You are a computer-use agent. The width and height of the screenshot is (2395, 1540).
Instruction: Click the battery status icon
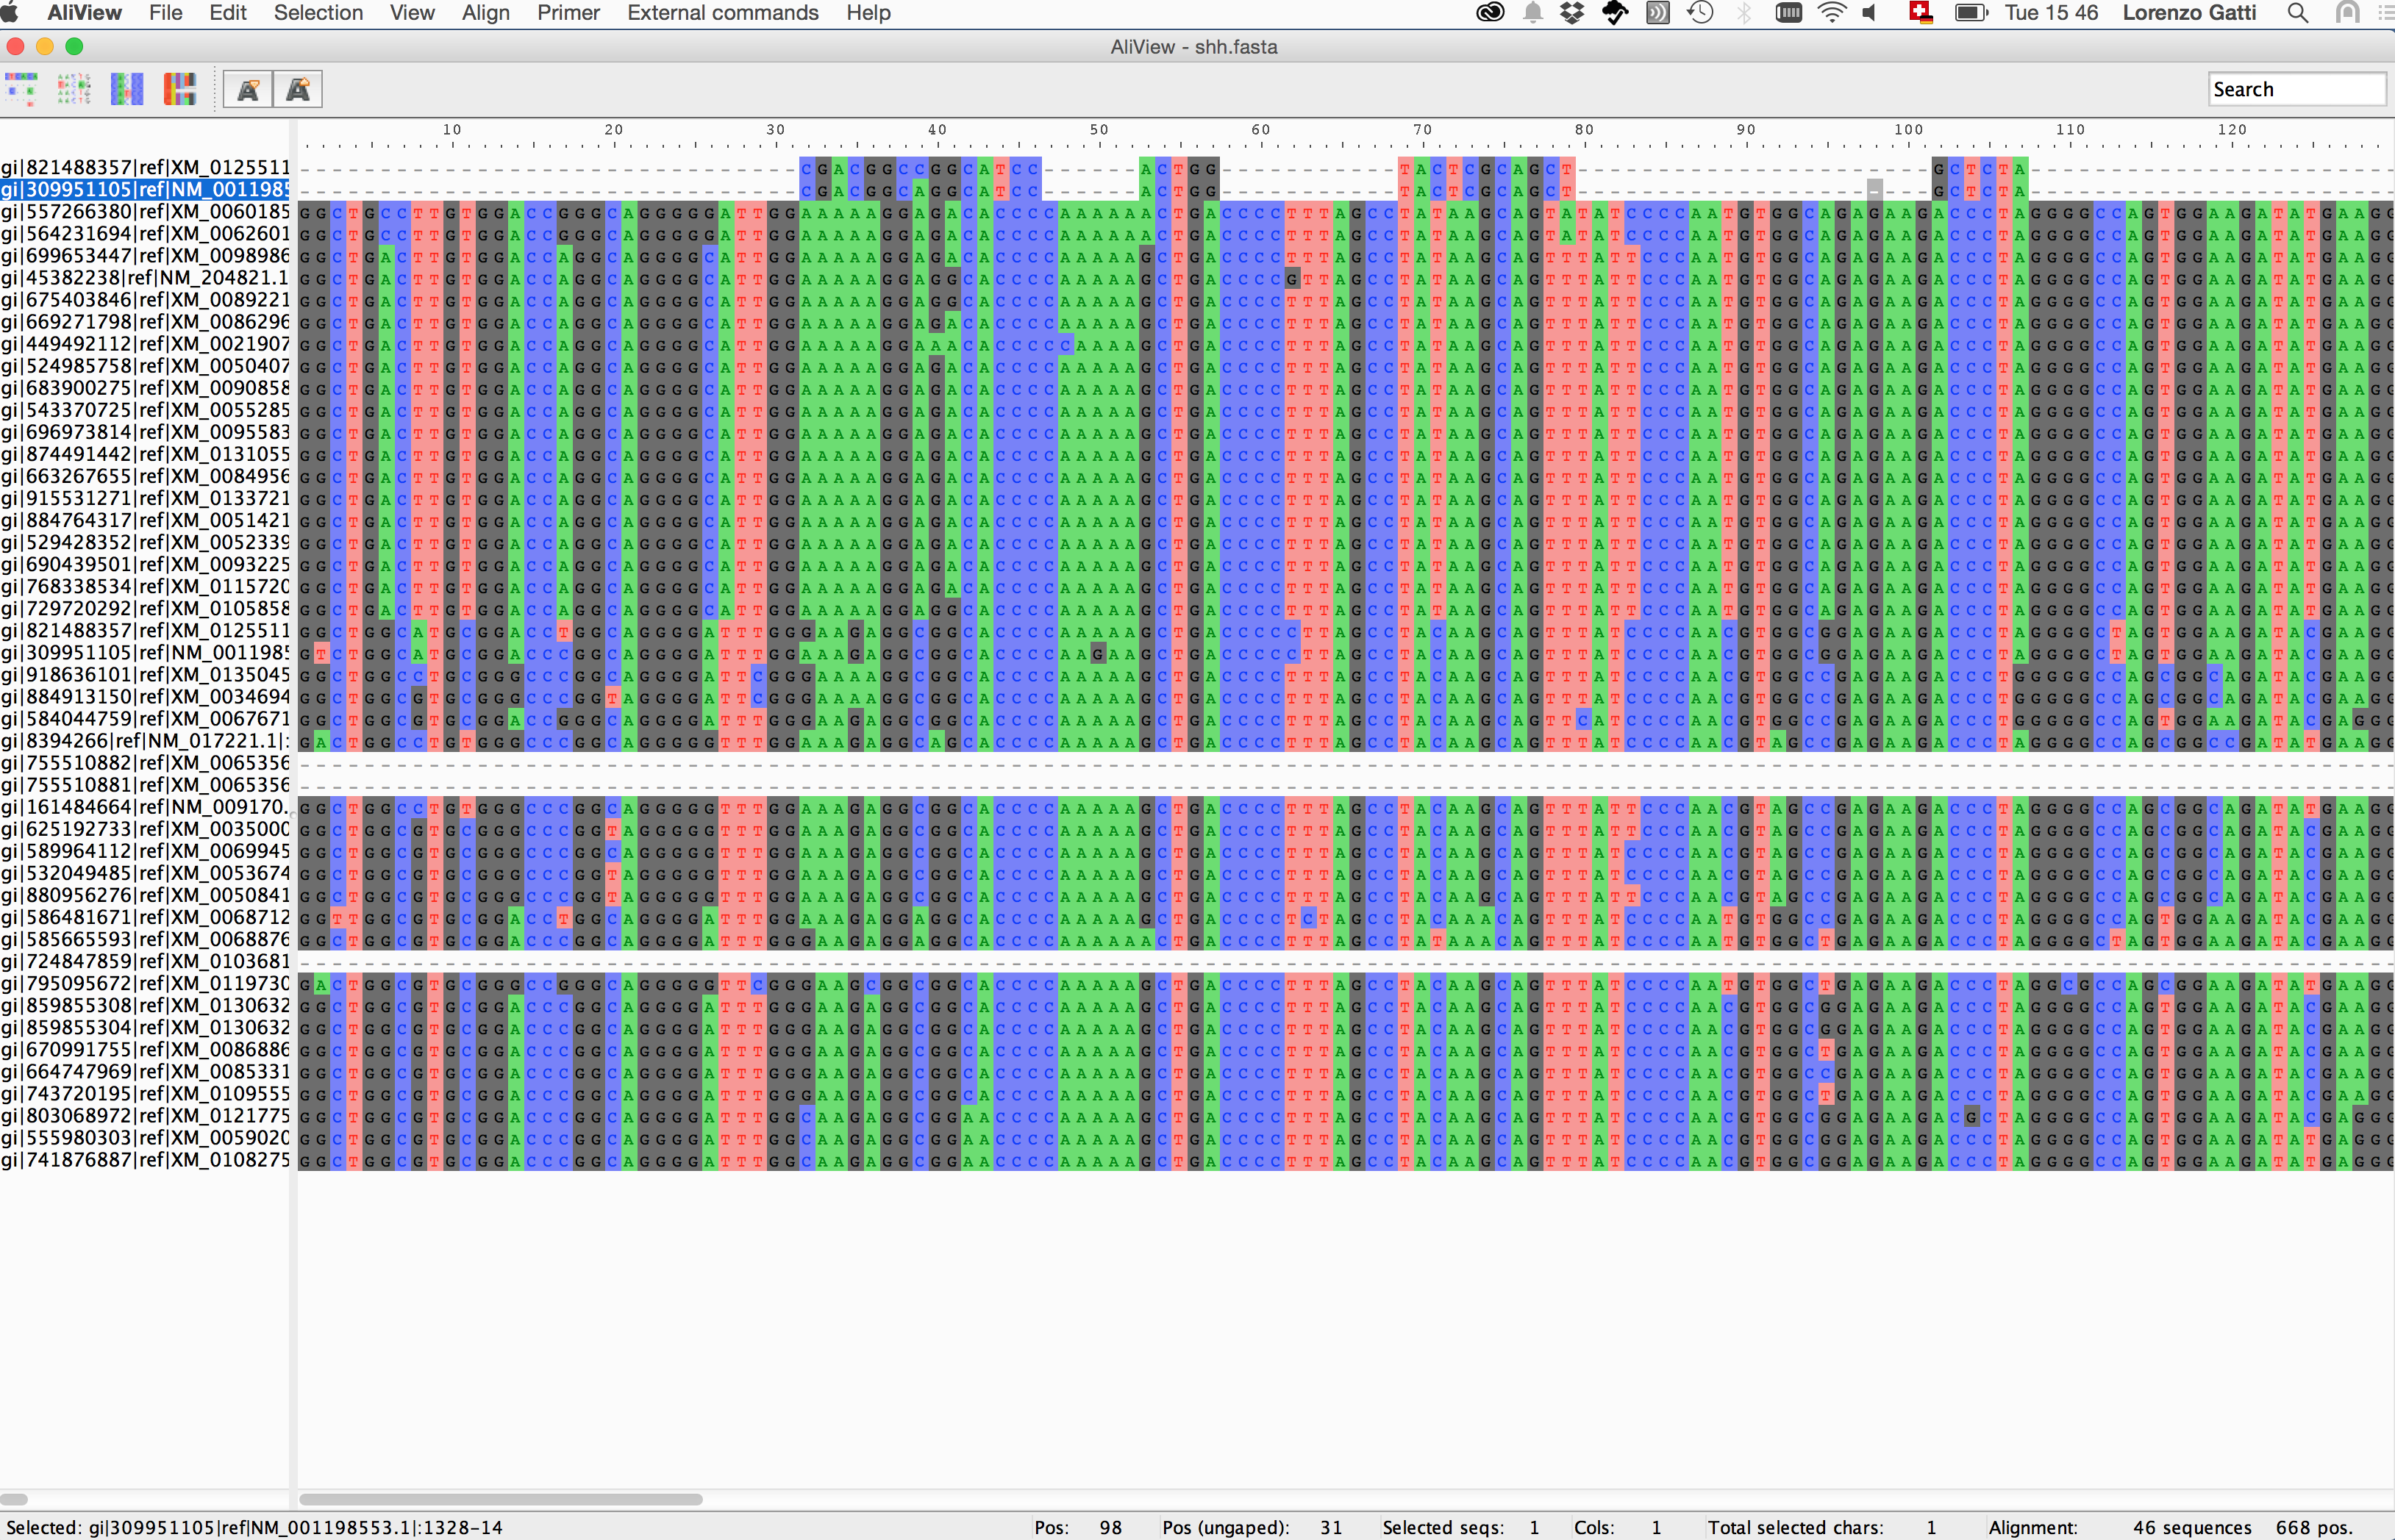pos(1971,13)
